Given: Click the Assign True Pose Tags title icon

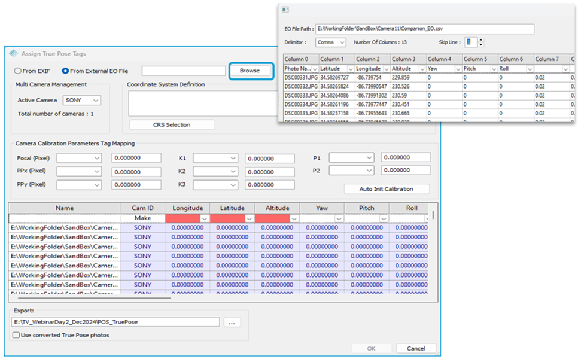Looking at the screenshot, I should click(x=14, y=53).
